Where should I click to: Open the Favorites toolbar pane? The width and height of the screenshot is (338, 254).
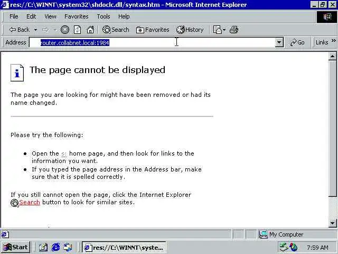[153, 30]
